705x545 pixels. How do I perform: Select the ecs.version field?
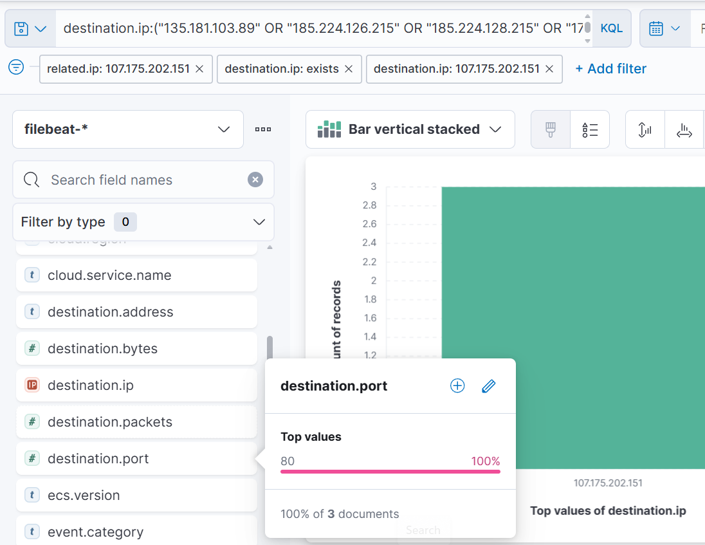[x=136, y=495]
